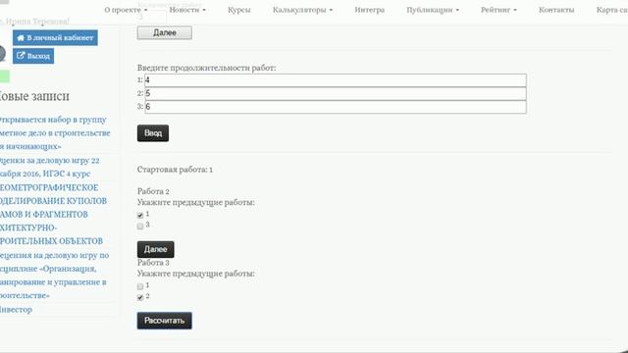Expand the Публикации dropdown
Viewport: 628px width, 353px height.
[x=433, y=10]
